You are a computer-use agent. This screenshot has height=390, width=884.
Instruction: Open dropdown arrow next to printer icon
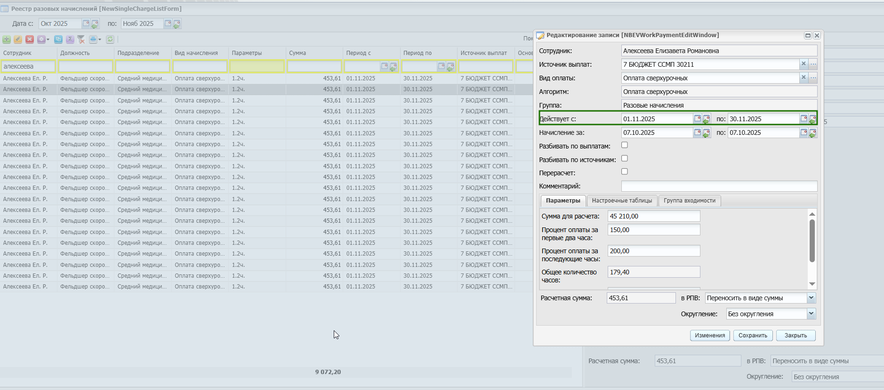100,39
